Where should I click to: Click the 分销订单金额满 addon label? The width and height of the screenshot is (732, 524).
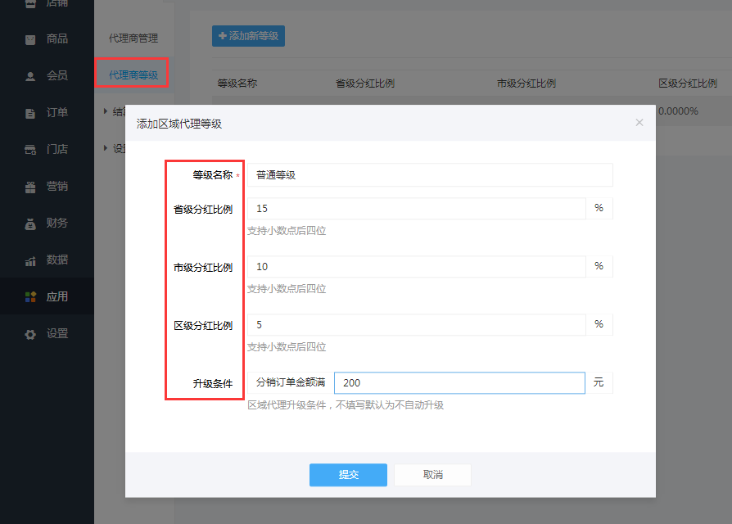291,382
